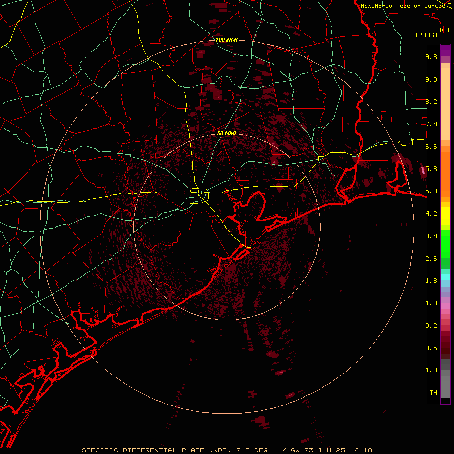Click the 8.2 value on the color scale
The height and width of the screenshot is (454, 454).
(431, 101)
